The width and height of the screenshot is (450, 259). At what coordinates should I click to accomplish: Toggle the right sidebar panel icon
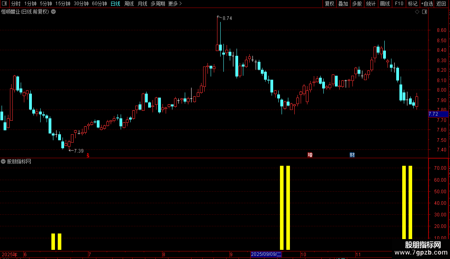[x=425, y=12]
